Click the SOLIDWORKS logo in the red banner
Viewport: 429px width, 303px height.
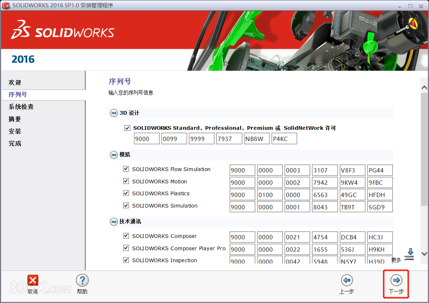[x=61, y=32]
